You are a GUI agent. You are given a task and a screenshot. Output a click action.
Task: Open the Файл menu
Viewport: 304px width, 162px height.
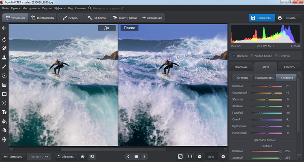pos(5,8)
